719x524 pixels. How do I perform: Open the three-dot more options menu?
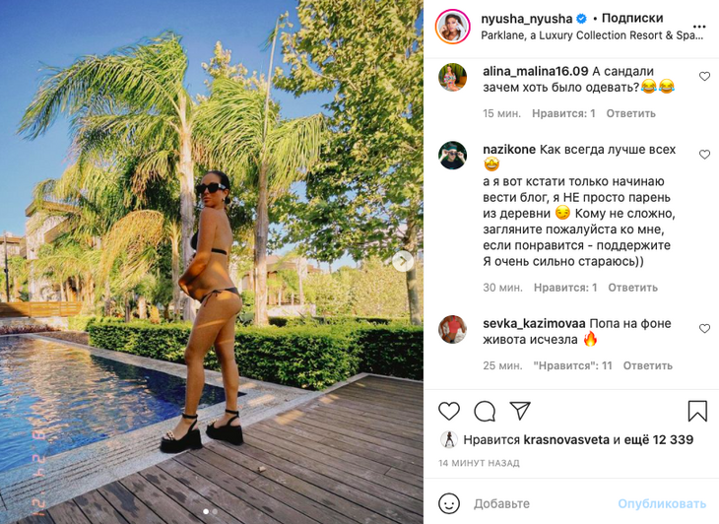click(x=699, y=27)
